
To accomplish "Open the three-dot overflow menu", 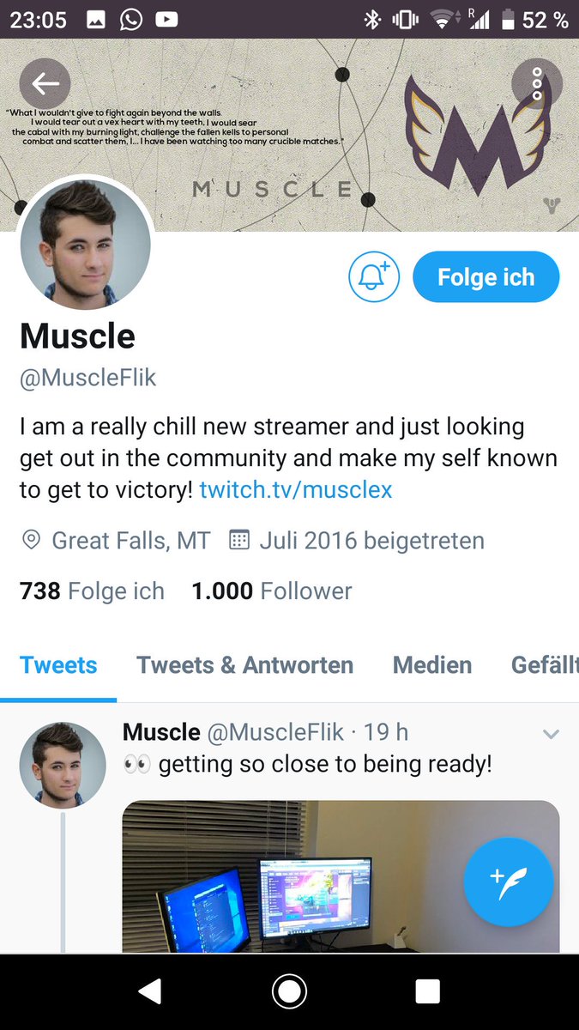I will point(537,83).
